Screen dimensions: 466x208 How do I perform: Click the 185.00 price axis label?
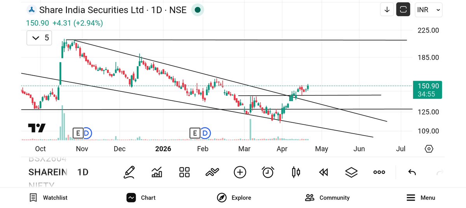point(428,57)
